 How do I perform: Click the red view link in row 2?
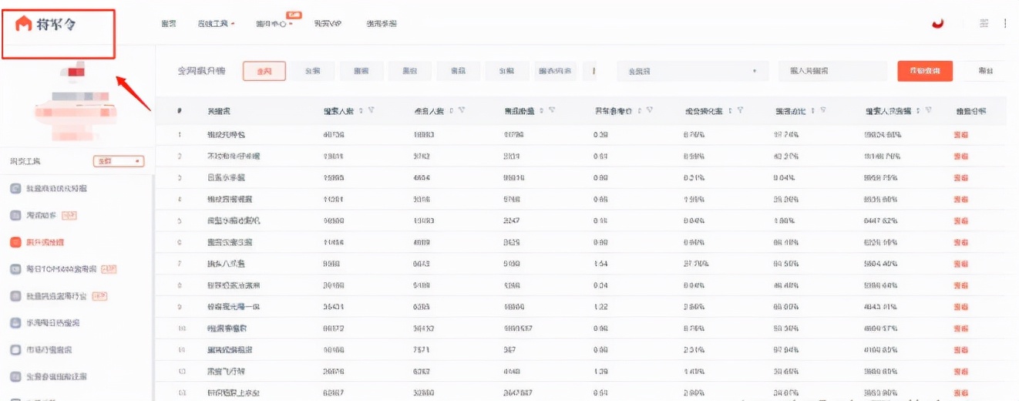coord(961,156)
